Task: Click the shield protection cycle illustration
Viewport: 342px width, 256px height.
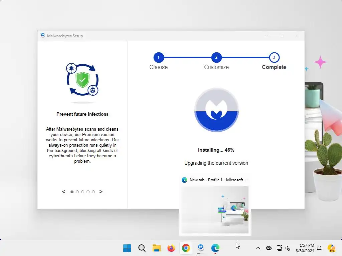Action: 82,79
